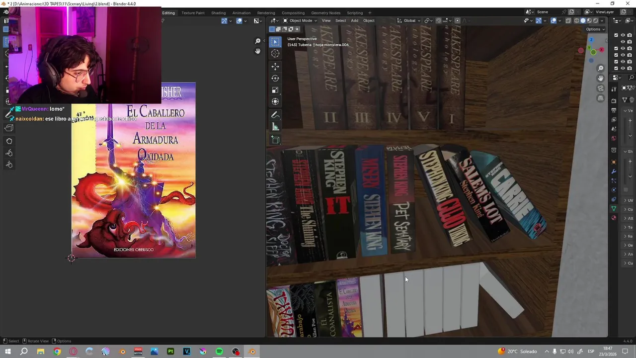Toggle proportional editing in viewport header
The height and width of the screenshot is (358, 636).
(457, 20)
